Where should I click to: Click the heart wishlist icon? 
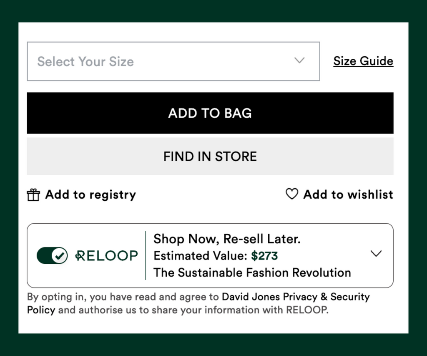point(292,194)
